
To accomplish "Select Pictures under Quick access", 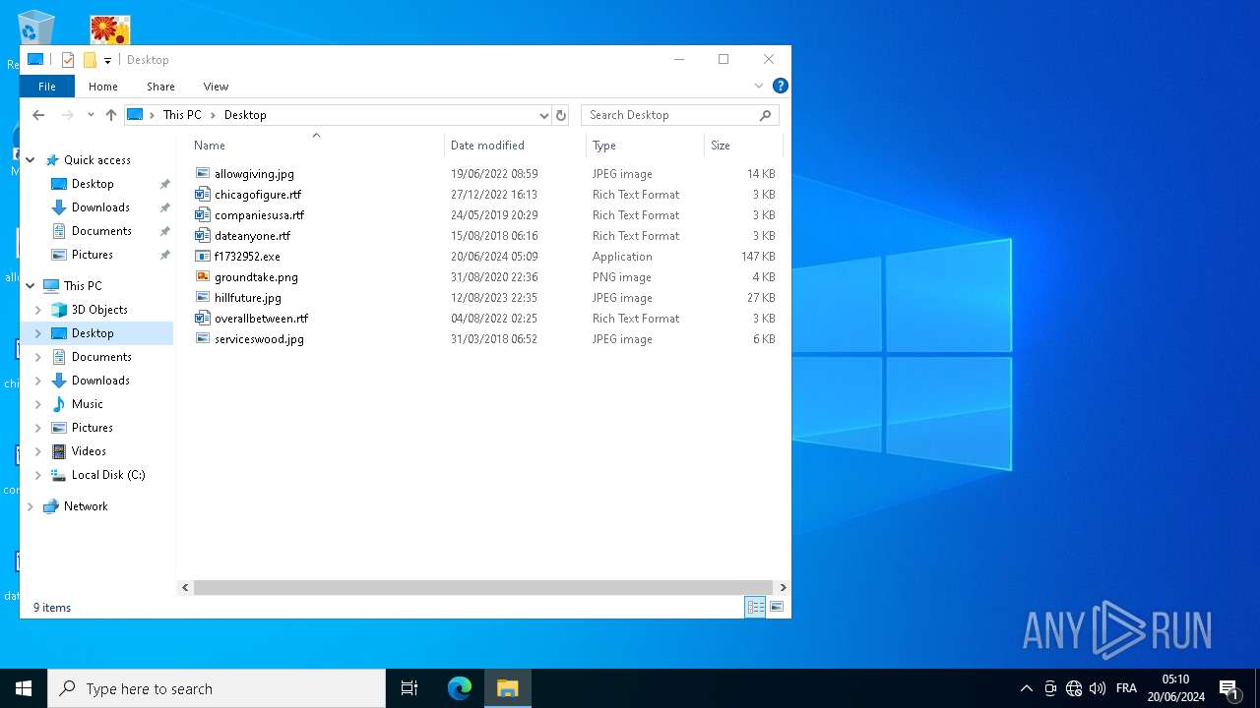I will click(x=93, y=255).
